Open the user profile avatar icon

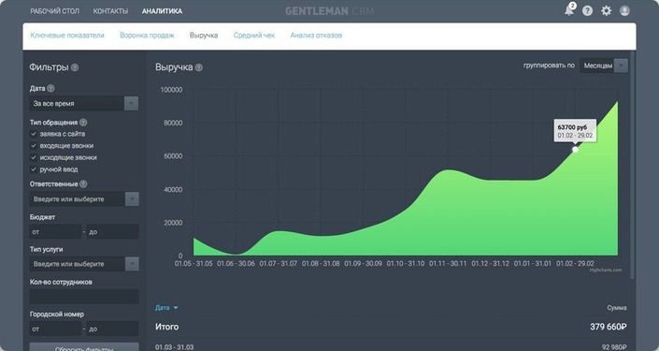pyautogui.click(x=624, y=11)
